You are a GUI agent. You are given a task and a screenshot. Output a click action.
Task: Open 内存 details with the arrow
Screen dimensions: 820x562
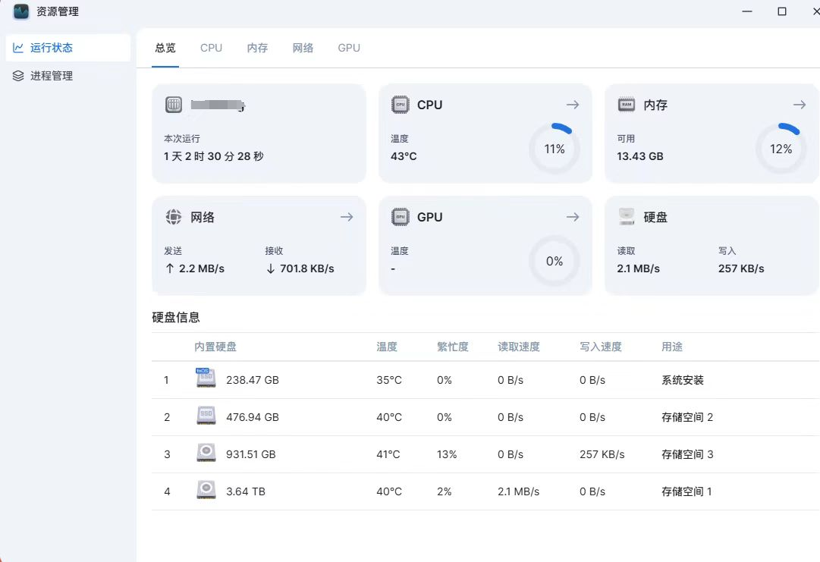[799, 105]
